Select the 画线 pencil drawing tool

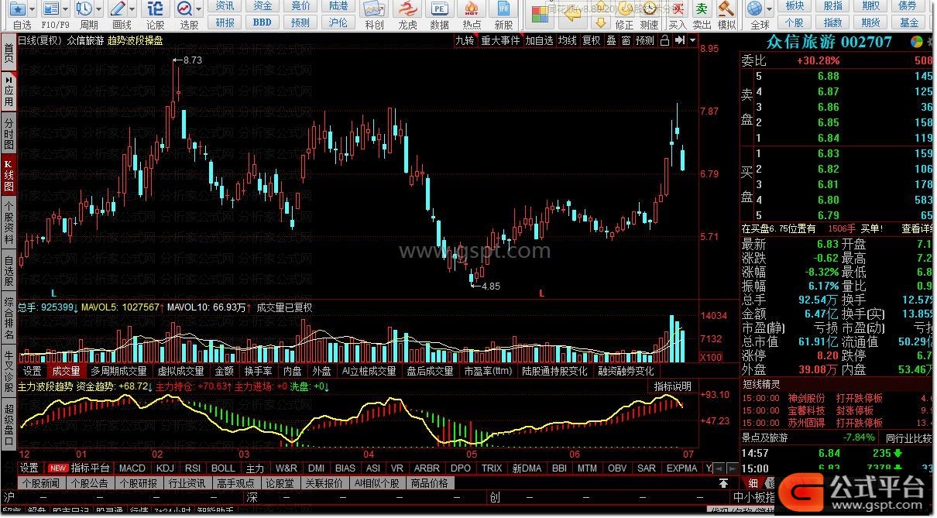(x=118, y=9)
